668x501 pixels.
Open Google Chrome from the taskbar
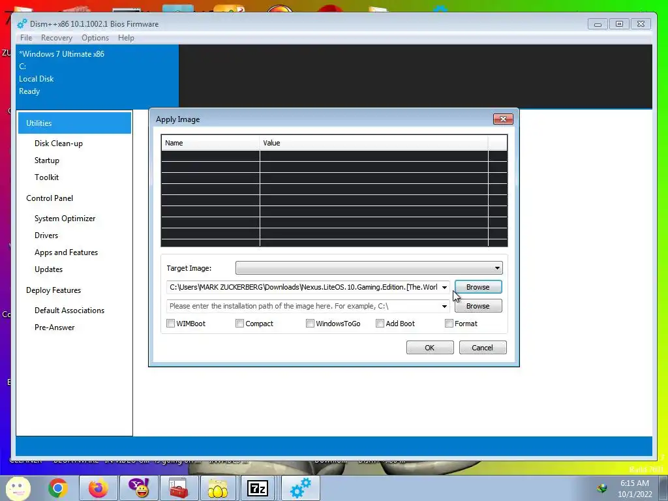pos(58,488)
